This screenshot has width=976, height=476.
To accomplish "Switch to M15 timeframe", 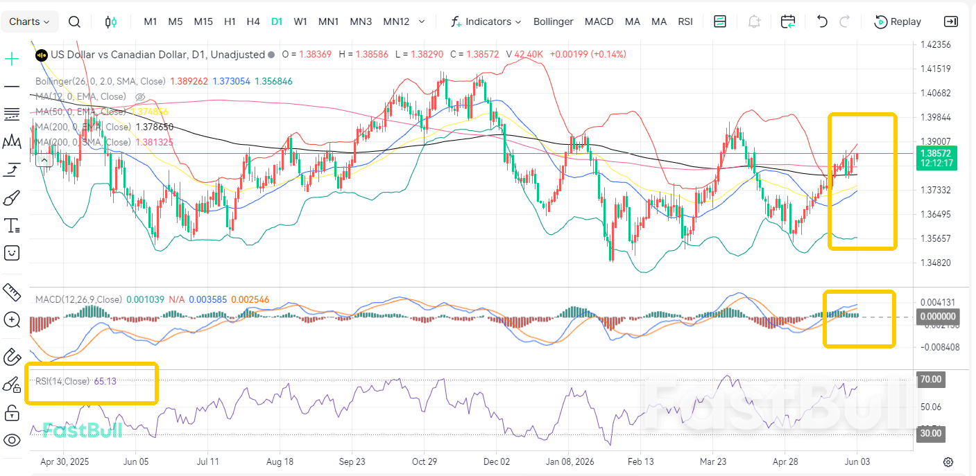I will (203, 21).
